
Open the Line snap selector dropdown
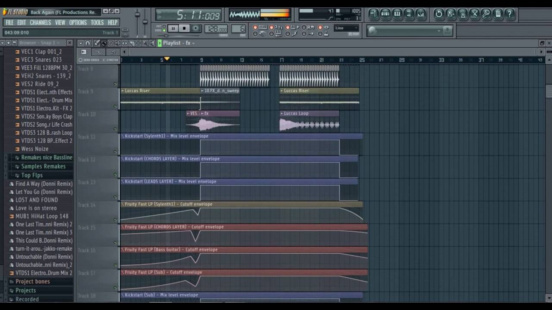point(346,28)
